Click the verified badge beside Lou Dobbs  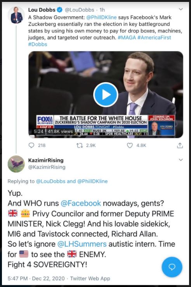coord(60,10)
